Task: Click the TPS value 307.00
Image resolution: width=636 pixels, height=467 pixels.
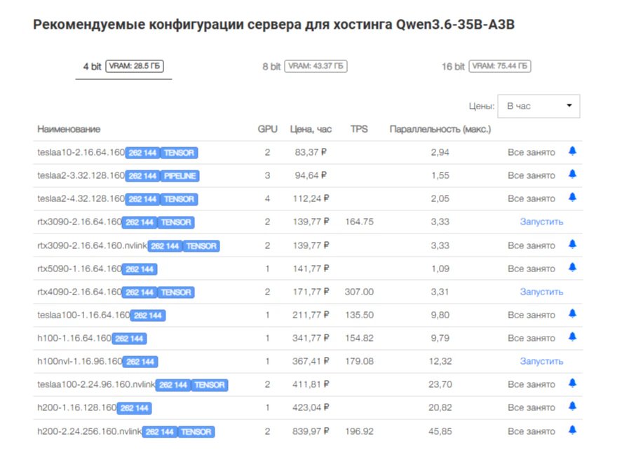Action: [x=360, y=291]
